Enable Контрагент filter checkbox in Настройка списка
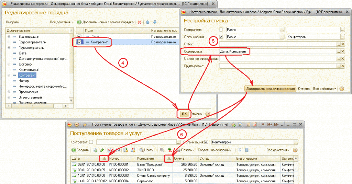This screenshot has height=184, width=352. [x=221, y=30]
